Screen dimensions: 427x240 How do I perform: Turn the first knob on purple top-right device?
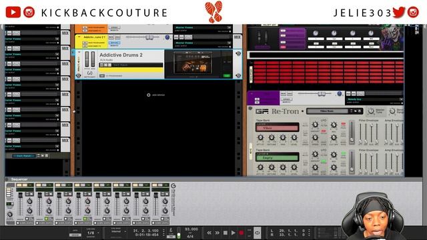click(x=316, y=33)
